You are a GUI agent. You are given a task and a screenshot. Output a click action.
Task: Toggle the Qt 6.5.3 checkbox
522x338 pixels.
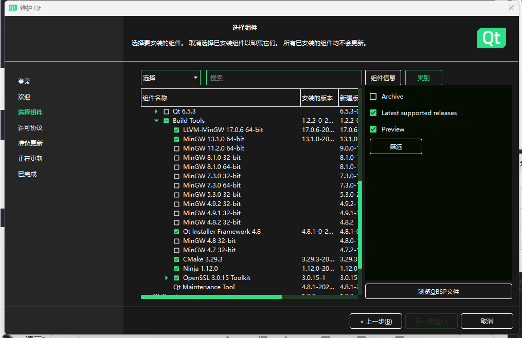coord(167,111)
